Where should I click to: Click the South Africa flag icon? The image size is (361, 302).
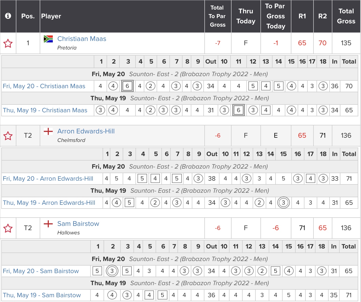point(48,39)
